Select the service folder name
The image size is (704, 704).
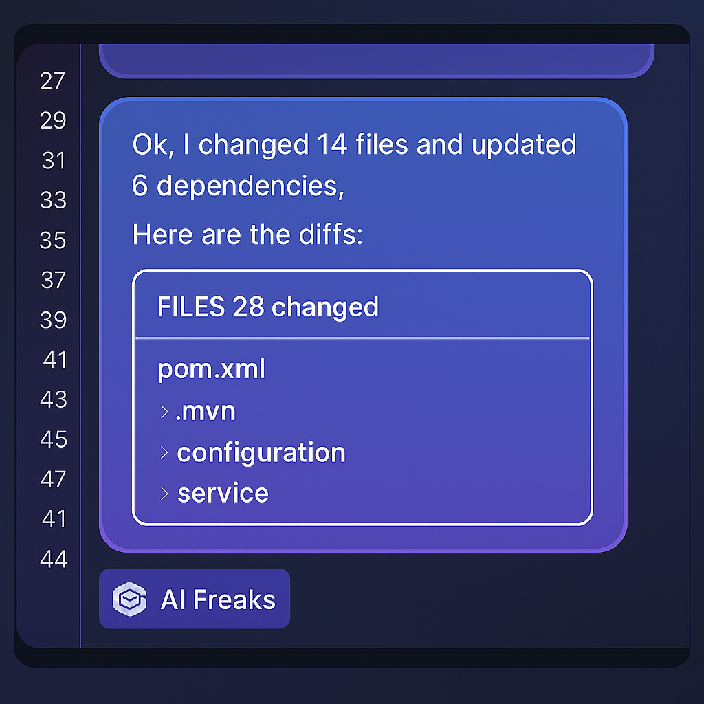223,493
